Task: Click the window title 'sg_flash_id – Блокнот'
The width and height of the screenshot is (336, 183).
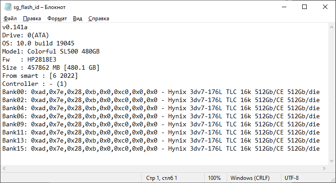Action: tap(39, 7)
